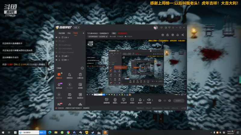Show the Project Zomboid source

(56, 52)
